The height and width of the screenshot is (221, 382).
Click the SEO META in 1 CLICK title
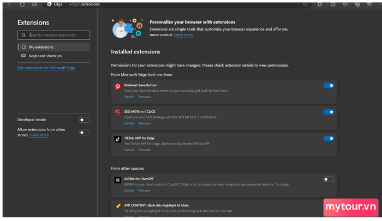click(140, 112)
